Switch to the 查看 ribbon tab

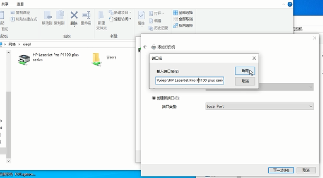tap(20, 3)
